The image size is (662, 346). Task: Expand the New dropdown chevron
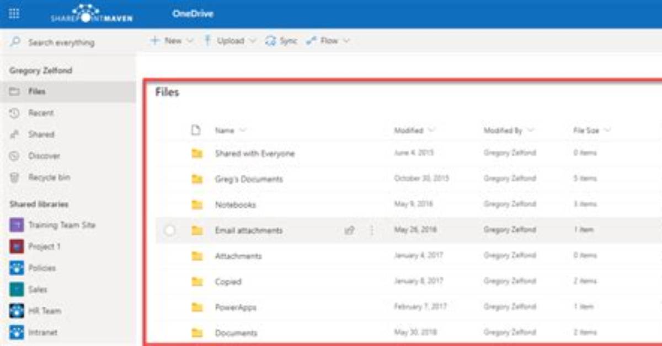(190, 41)
